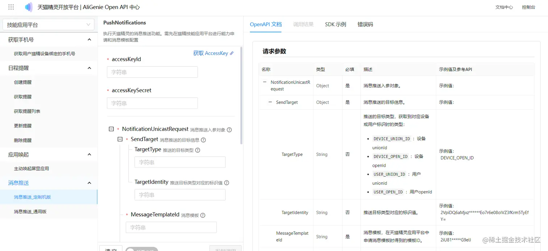Screen dimensions: 548x251
Task: Collapse SendTarget row in parameter table
Action: pyautogui.click(x=270, y=102)
